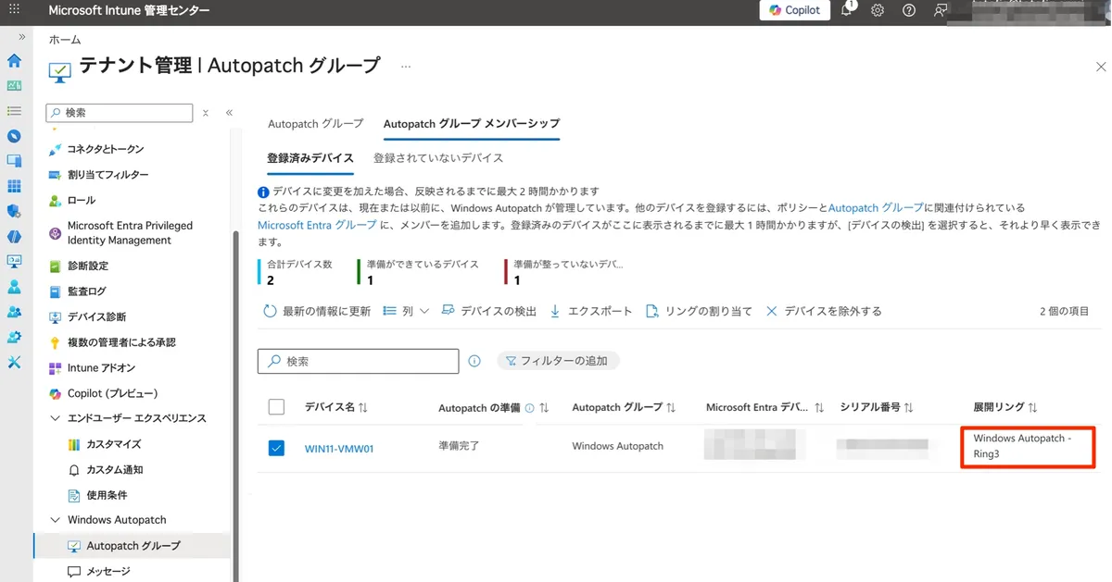Click the refresh latest information icon
1112x582 pixels.
pyautogui.click(x=270, y=312)
